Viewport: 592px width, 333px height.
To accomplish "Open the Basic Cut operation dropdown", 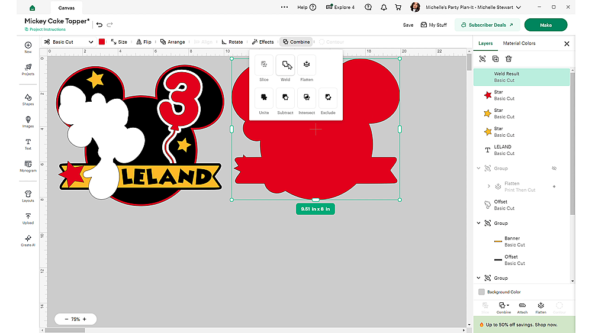I will click(x=69, y=42).
